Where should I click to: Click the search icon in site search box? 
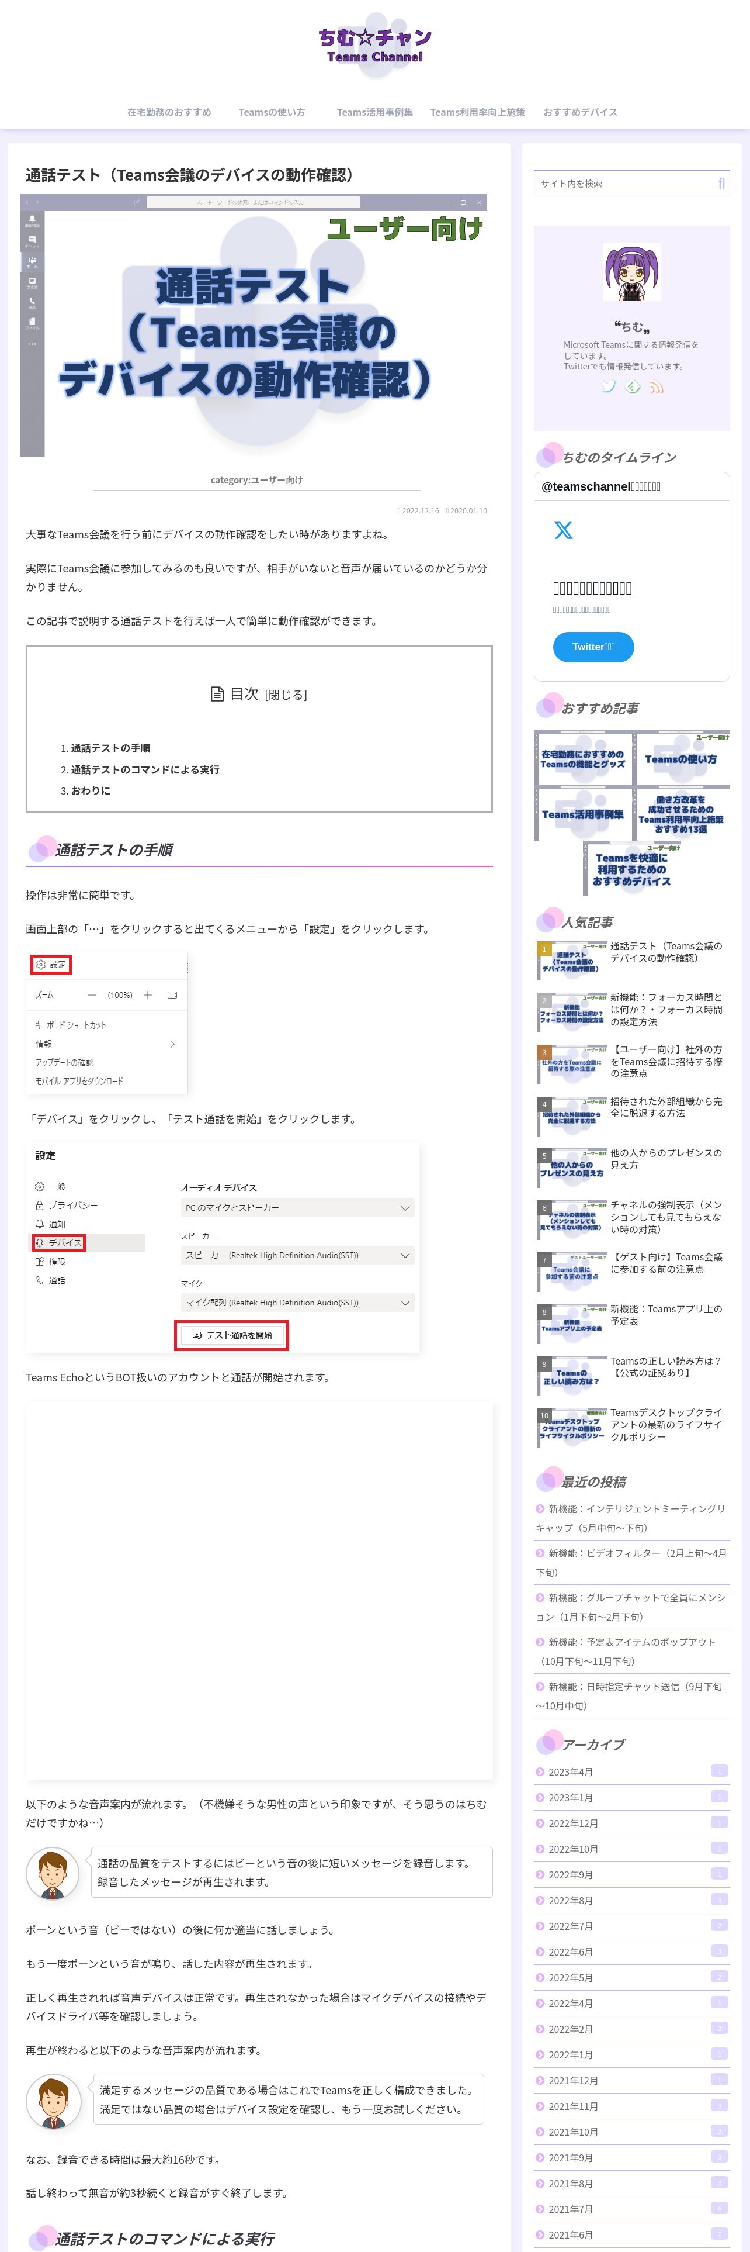[721, 184]
